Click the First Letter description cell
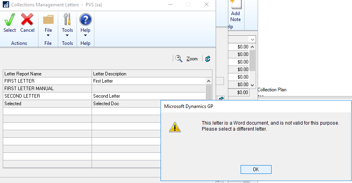The width and height of the screenshot is (352, 183). point(149,81)
